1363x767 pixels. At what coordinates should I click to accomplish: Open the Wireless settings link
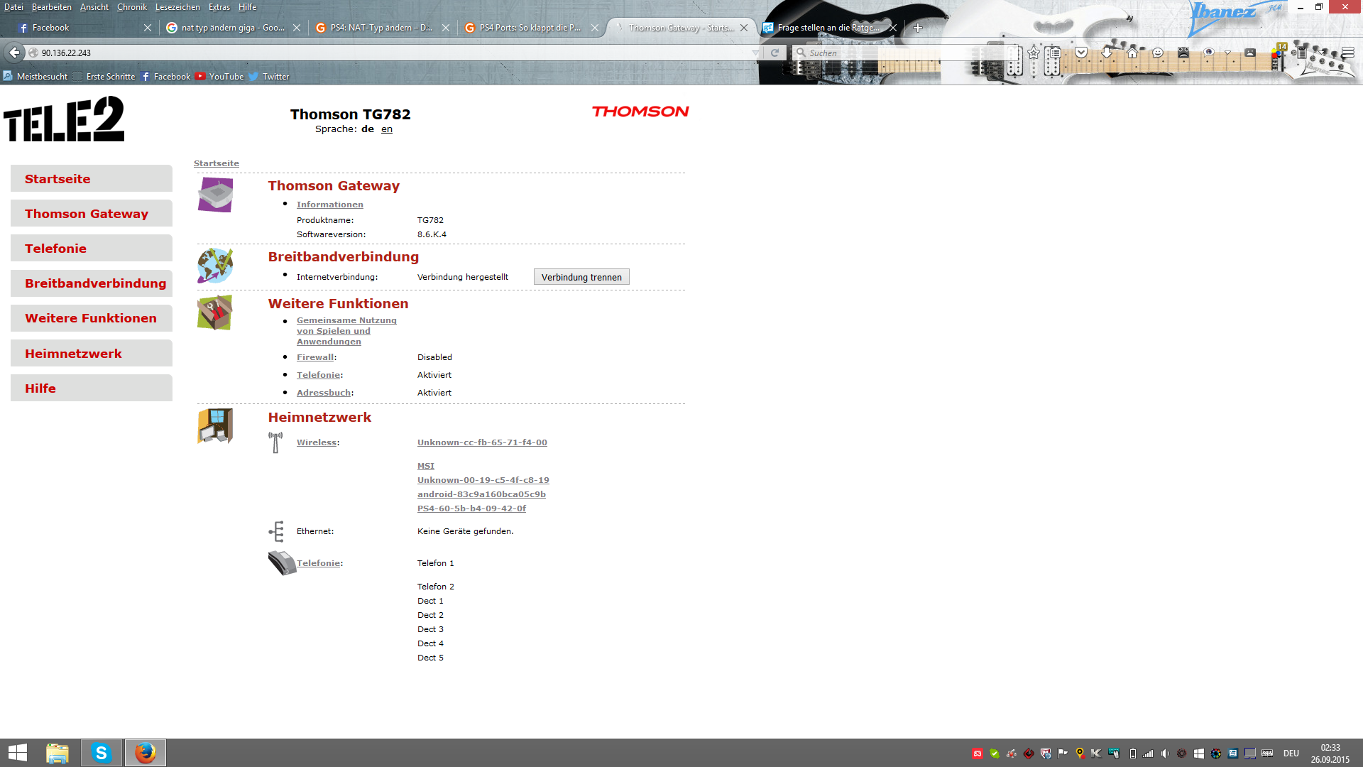(317, 442)
